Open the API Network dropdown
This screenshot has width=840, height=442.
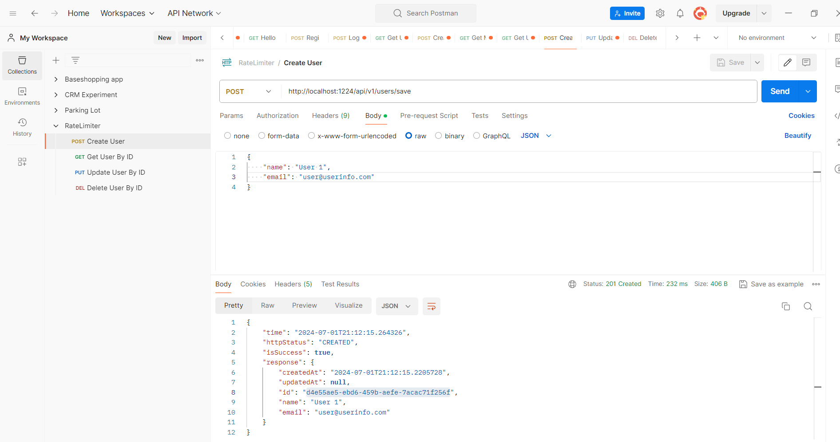point(194,13)
